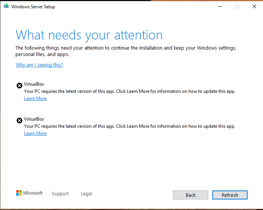Click the second VirtualBox error icon
This screenshot has width=263, height=210.
tap(19, 121)
